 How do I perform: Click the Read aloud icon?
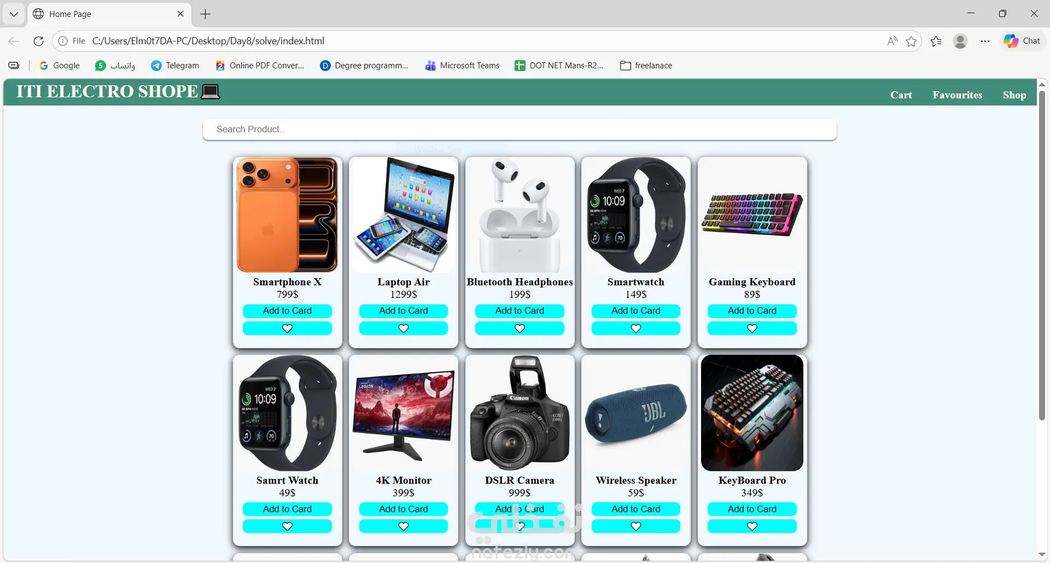(x=892, y=41)
